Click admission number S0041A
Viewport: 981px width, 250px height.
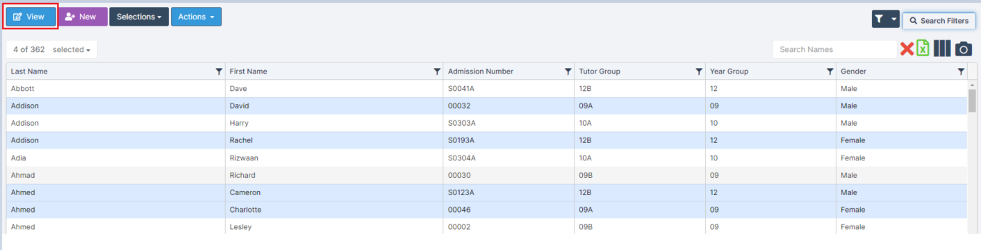point(461,89)
